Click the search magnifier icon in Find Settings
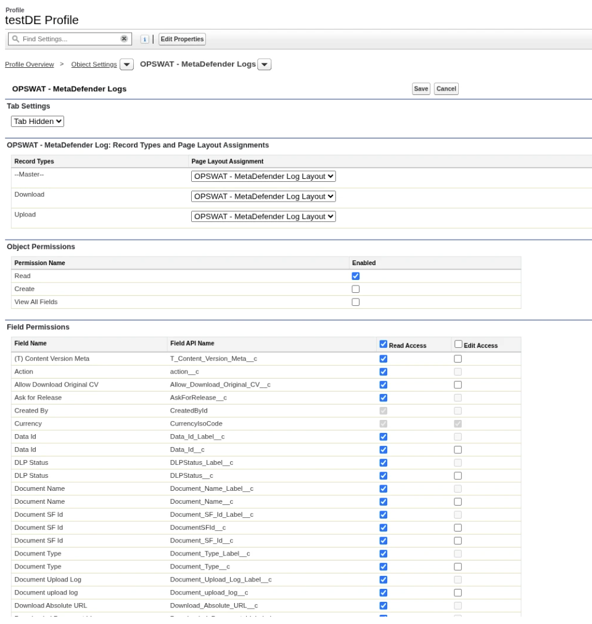592x624 pixels. pos(15,39)
